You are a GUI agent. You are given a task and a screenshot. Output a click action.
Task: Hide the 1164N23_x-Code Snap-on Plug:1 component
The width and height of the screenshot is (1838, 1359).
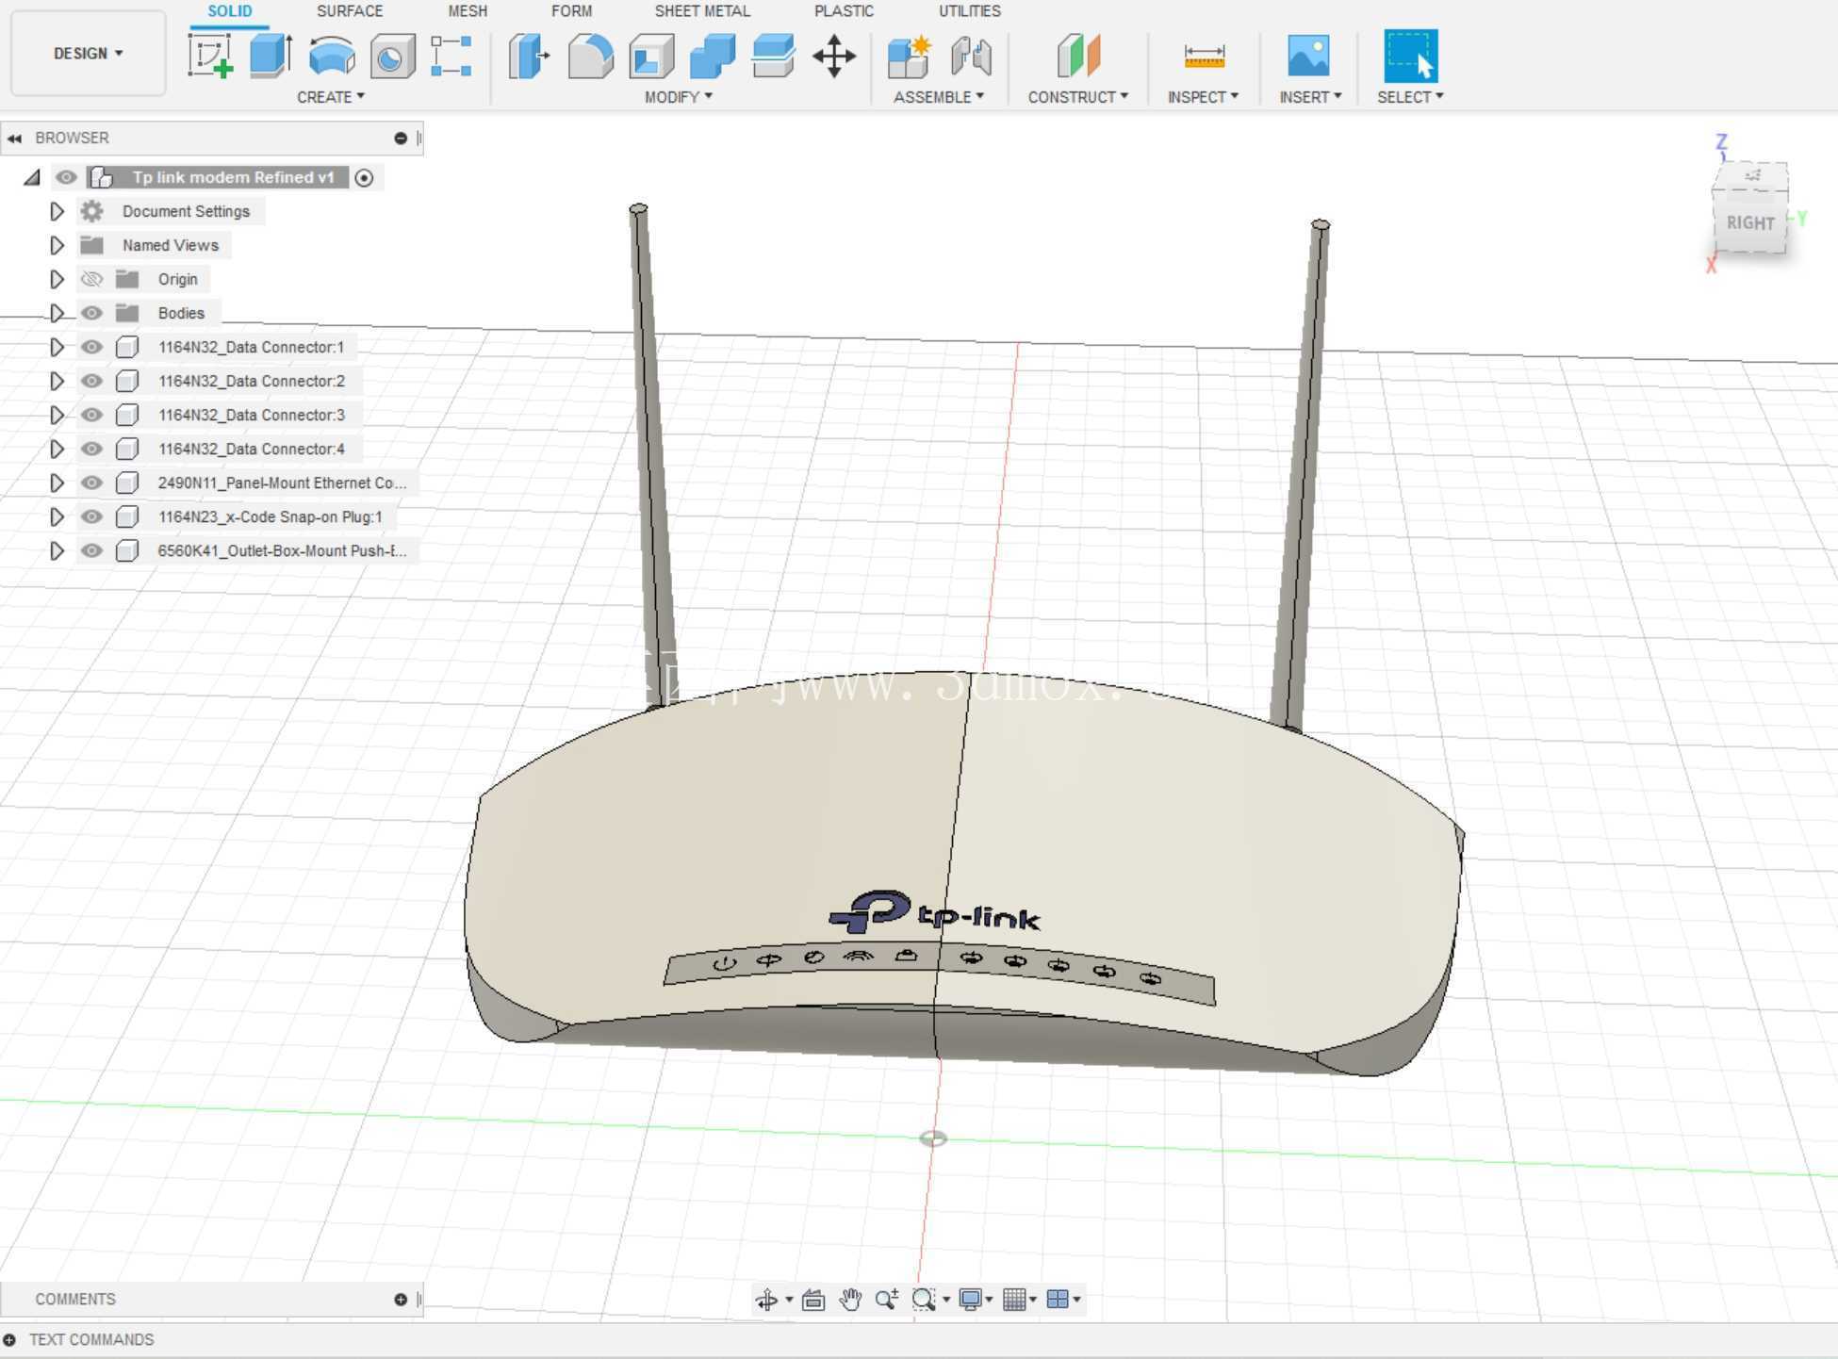(91, 516)
